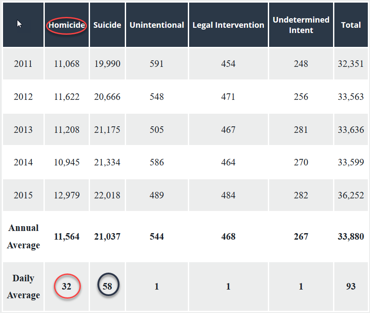This screenshot has width=370, height=313.
Task: Select the 2012 year row label
Action: pyautogui.click(x=23, y=97)
